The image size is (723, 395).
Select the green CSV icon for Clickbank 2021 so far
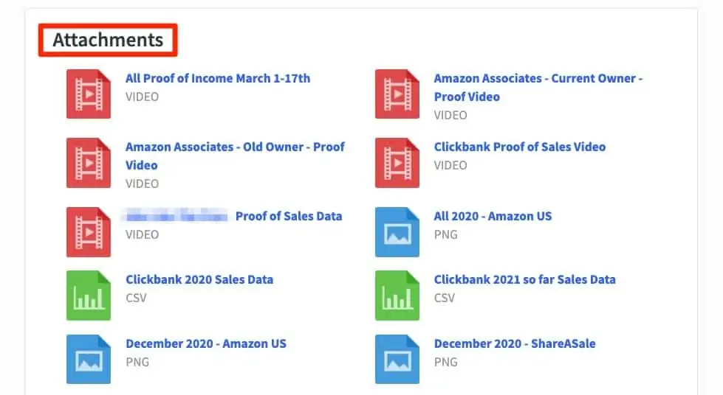click(x=397, y=296)
